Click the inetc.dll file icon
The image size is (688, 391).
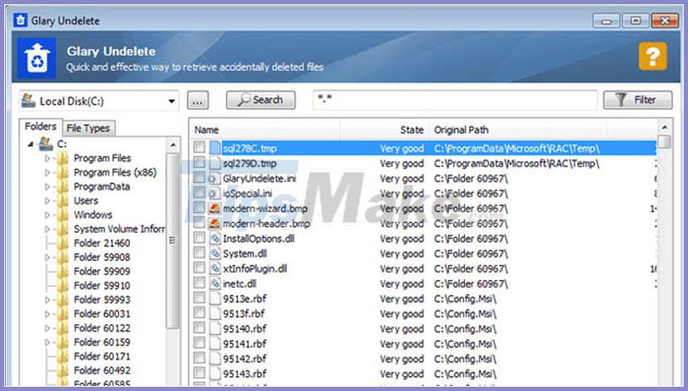(214, 284)
